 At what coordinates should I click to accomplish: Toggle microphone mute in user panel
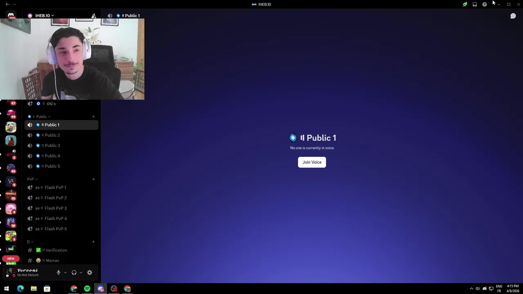pyautogui.click(x=58, y=272)
